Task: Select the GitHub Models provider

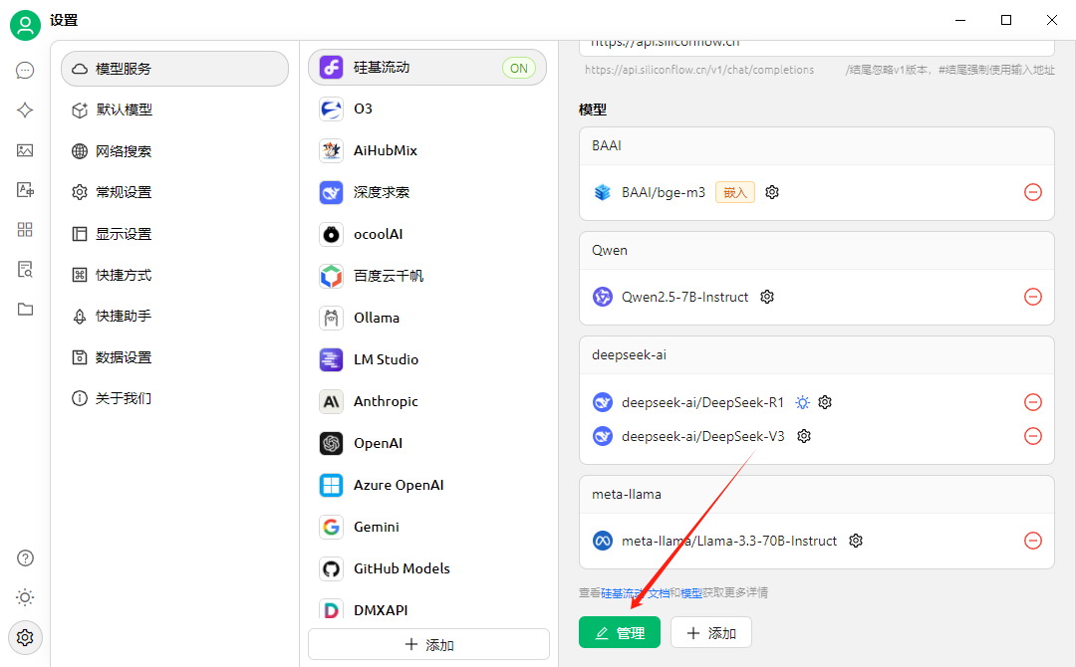Action: pos(427,569)
